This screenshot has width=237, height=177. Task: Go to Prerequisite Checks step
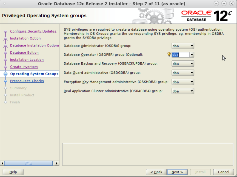click(x=27, y=81)
